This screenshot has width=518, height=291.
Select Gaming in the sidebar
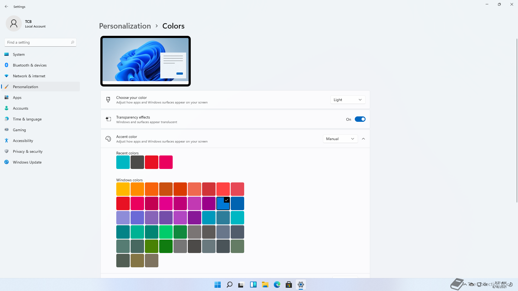click(x=40, y=130)
